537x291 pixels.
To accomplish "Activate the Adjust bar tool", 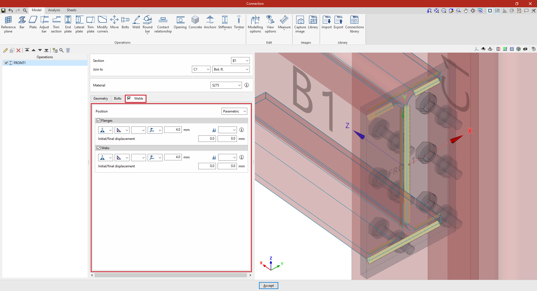I will click(x=44, y=24).
